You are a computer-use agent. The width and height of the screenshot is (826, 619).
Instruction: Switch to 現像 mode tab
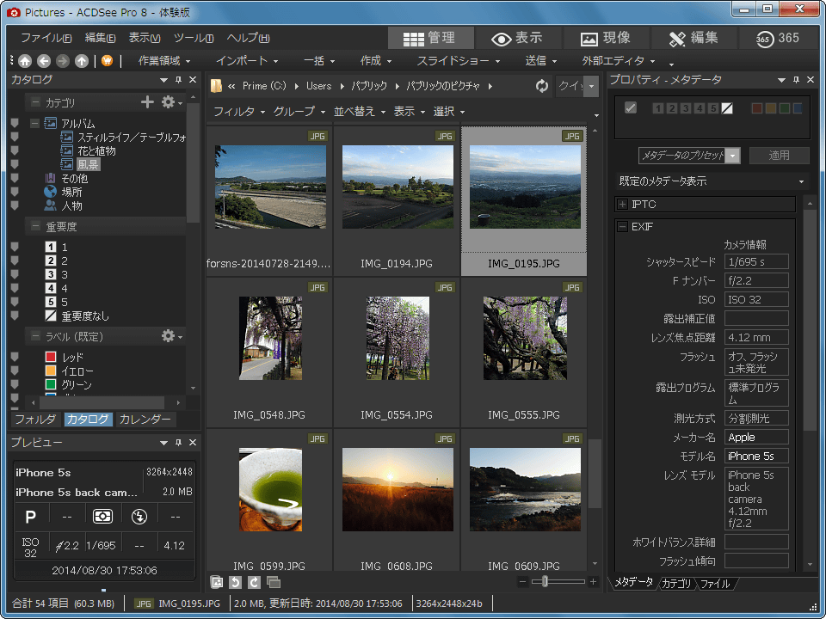point(605,38)
